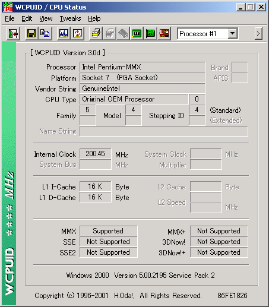Click the Socket 7 platform field
This screenshot has height=307, width=269.
pos(142,78)
